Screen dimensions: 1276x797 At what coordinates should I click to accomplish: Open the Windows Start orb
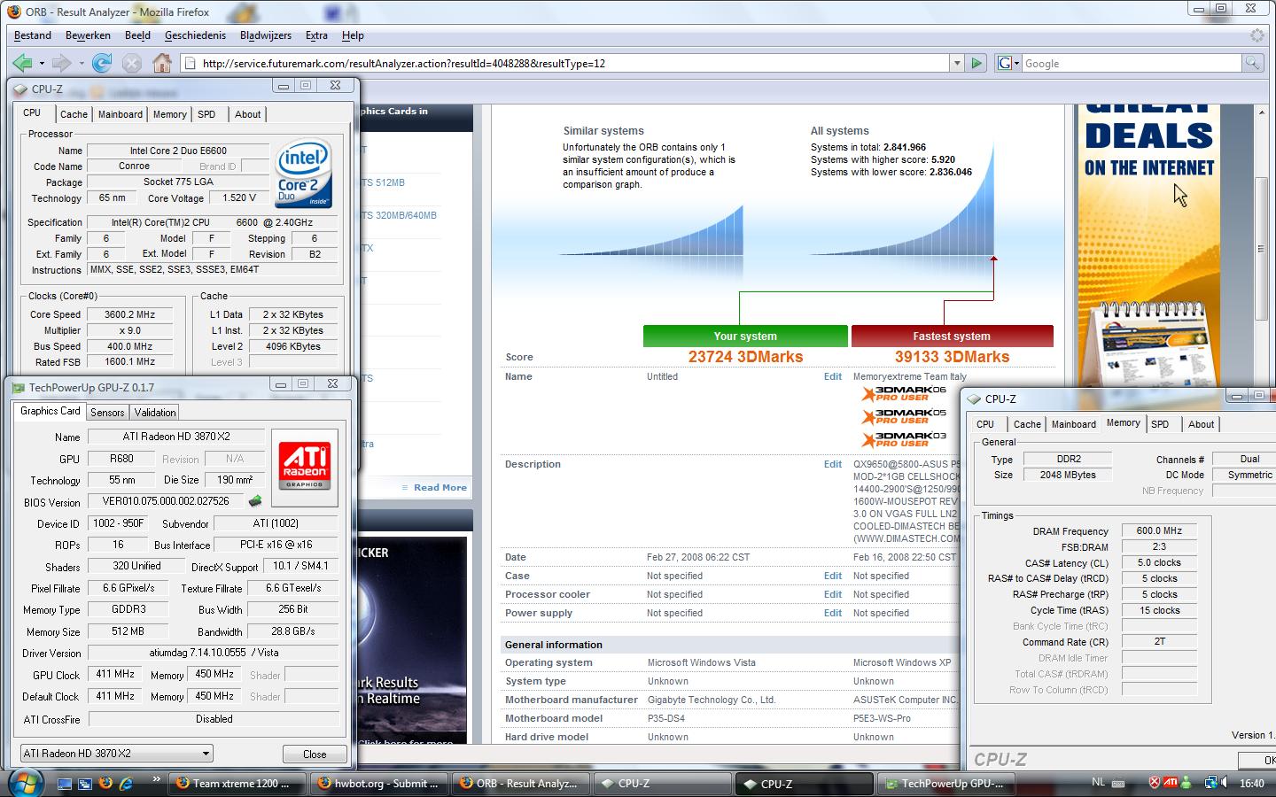[x=24, y=783]
